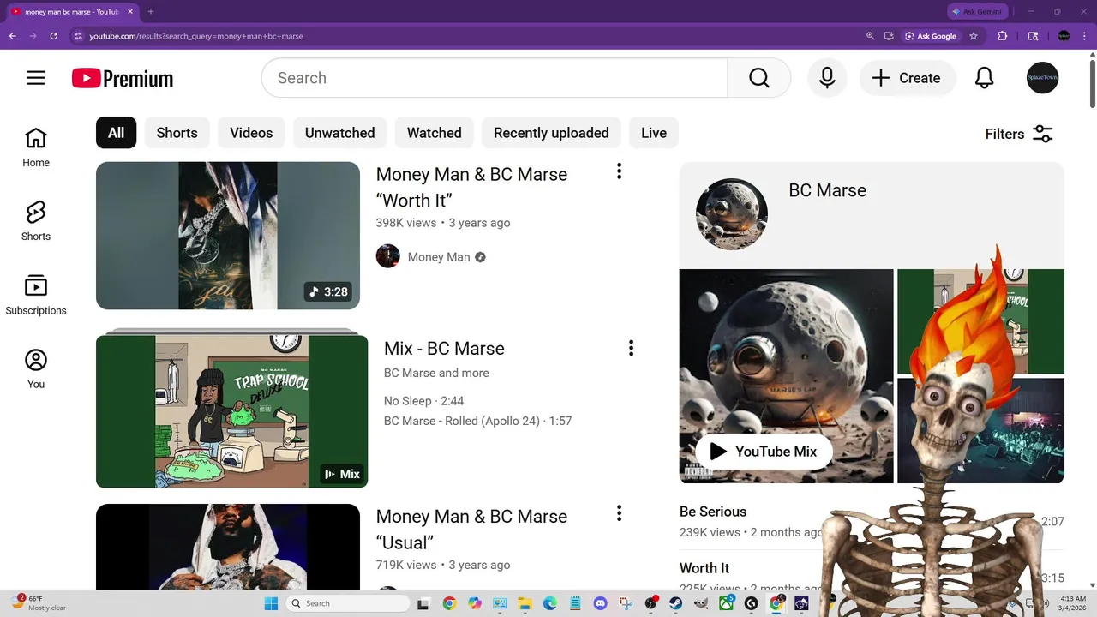
Task: Open more options for "Worth It" video
Action: click(619, 171)
